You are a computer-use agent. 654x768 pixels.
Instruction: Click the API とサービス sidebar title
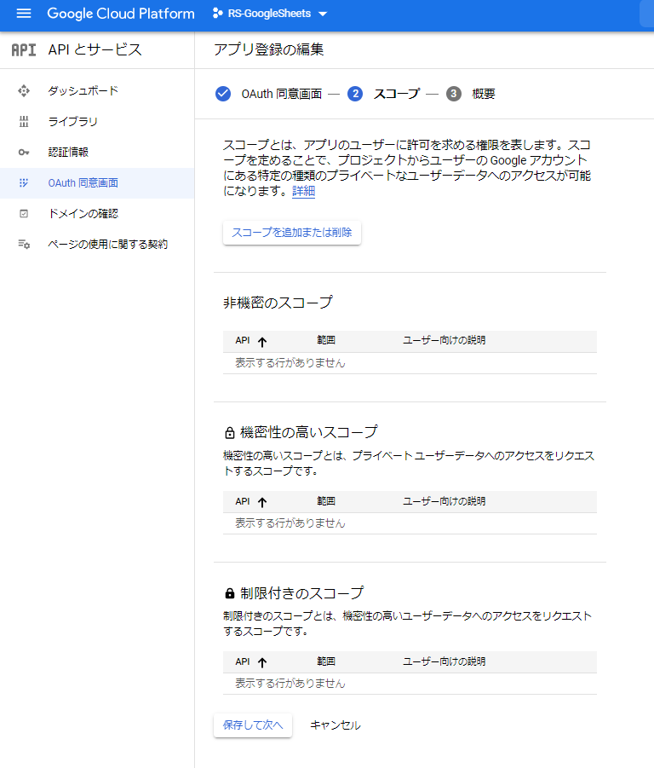point(95,50)
